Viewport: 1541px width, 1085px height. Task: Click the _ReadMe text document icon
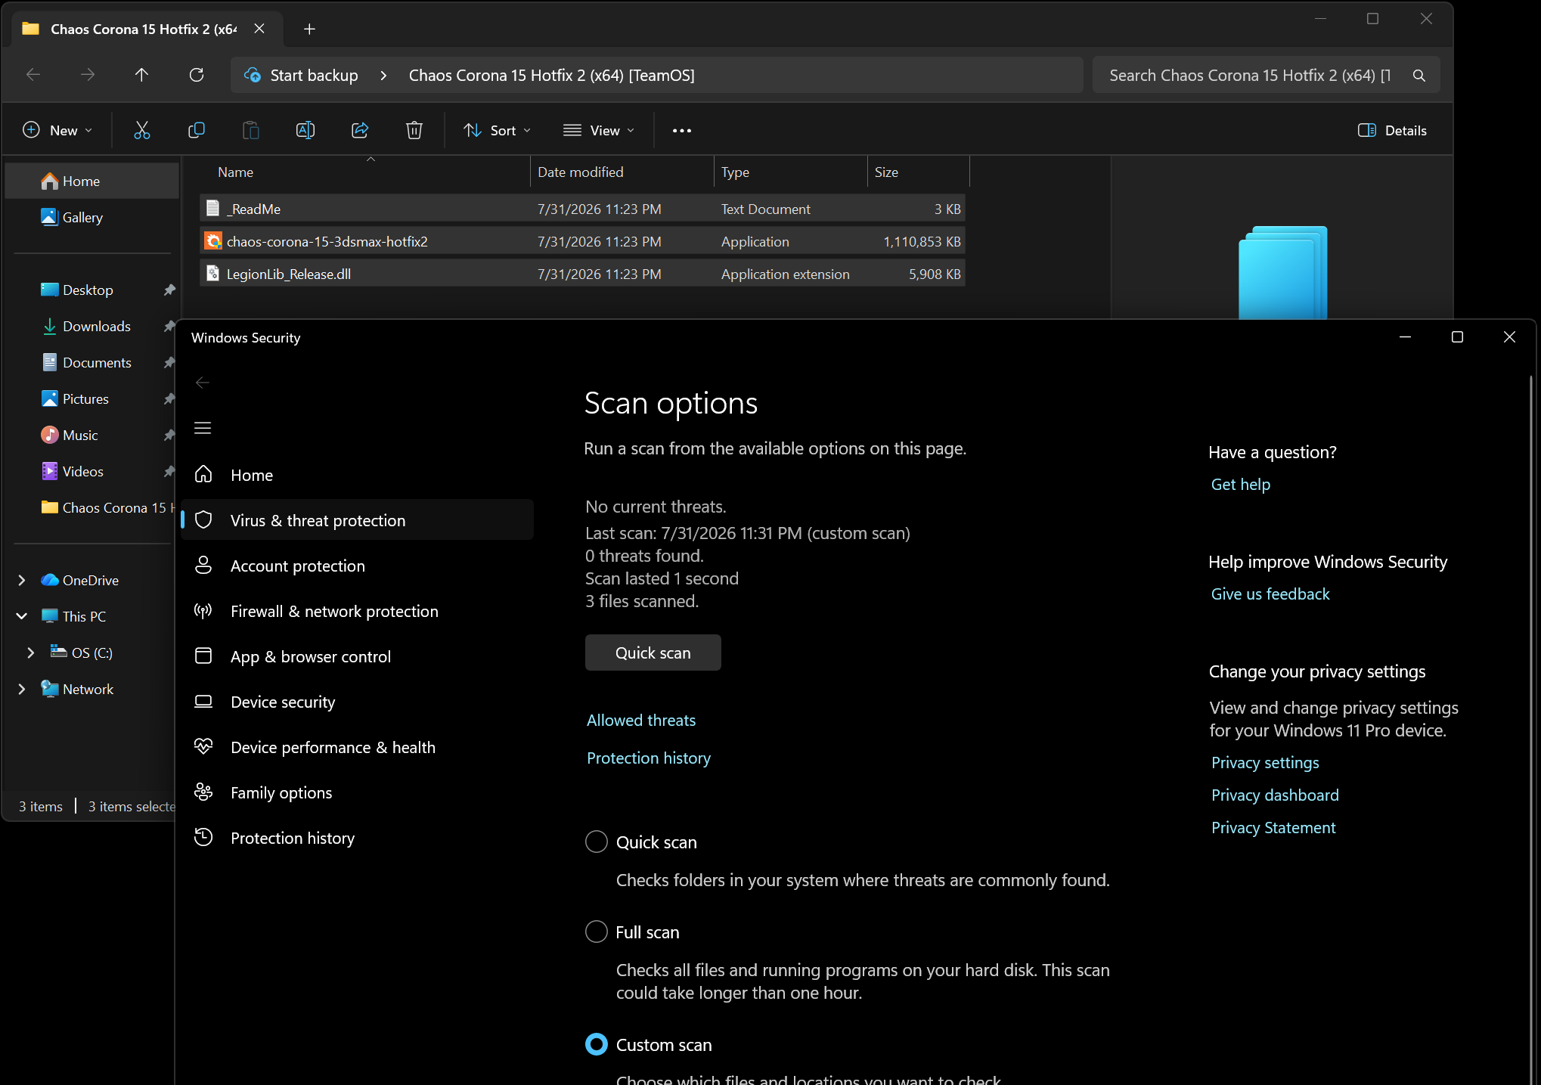coord(213,209)
